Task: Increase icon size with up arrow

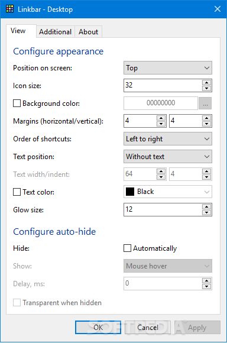Action: [x=206, y=82]
